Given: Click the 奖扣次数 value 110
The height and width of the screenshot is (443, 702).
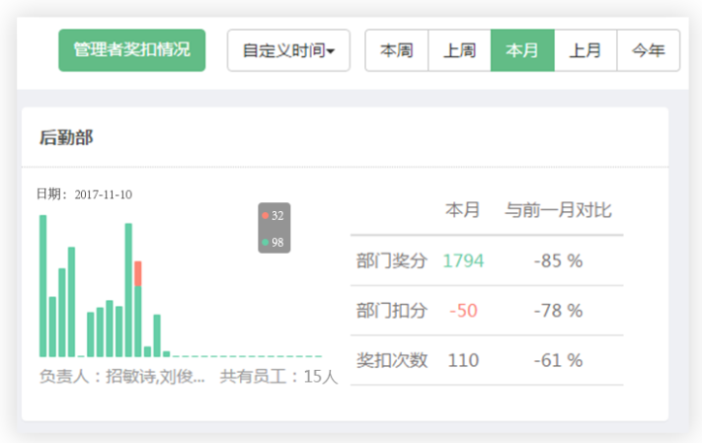Looking at the screenshot, I should point(463,360).
